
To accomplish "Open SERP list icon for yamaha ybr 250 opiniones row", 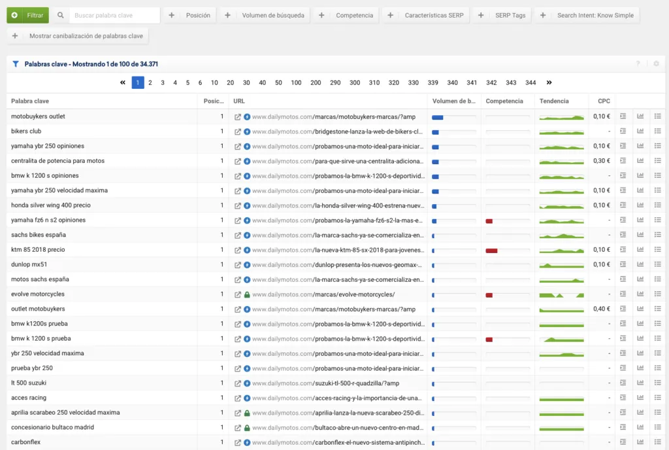I will click(x=623, y=146).
